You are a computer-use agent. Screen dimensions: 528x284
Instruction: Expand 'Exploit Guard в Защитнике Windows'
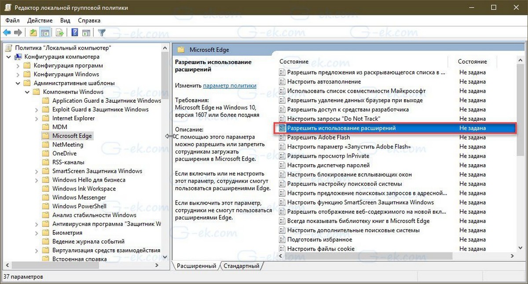tap(37, 109)
